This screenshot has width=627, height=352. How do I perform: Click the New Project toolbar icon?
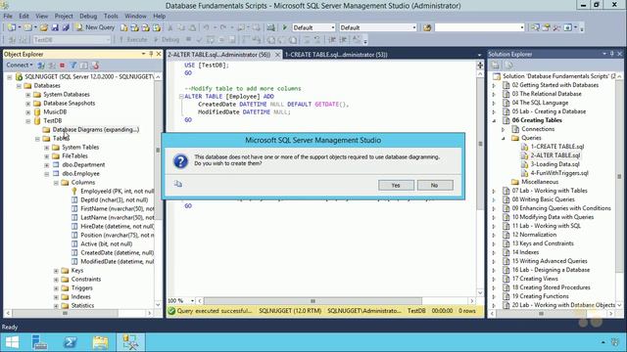coord(11,27)
